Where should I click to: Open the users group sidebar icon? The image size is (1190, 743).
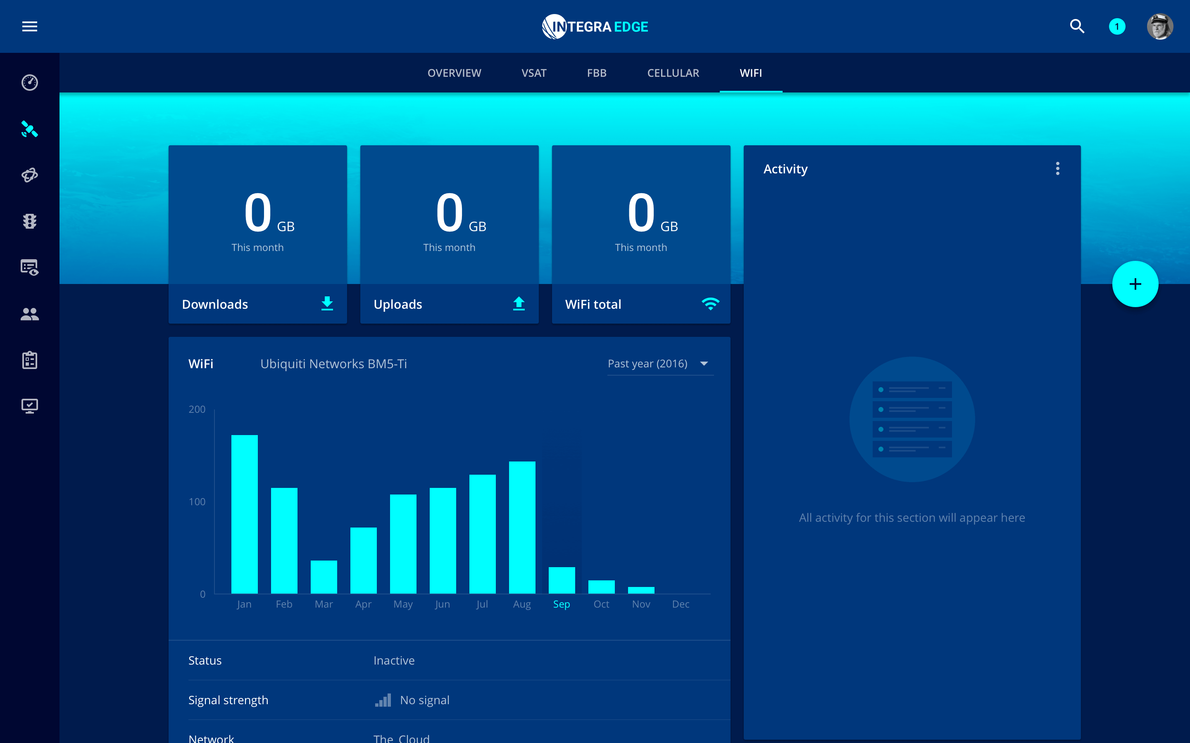(29, 314)
